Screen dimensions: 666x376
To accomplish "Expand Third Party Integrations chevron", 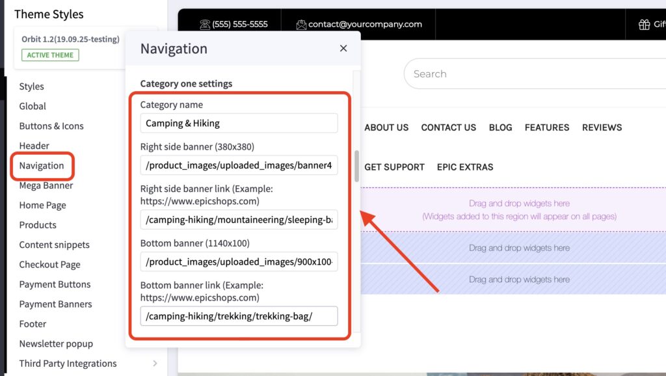I will click(x=155, y=364).
